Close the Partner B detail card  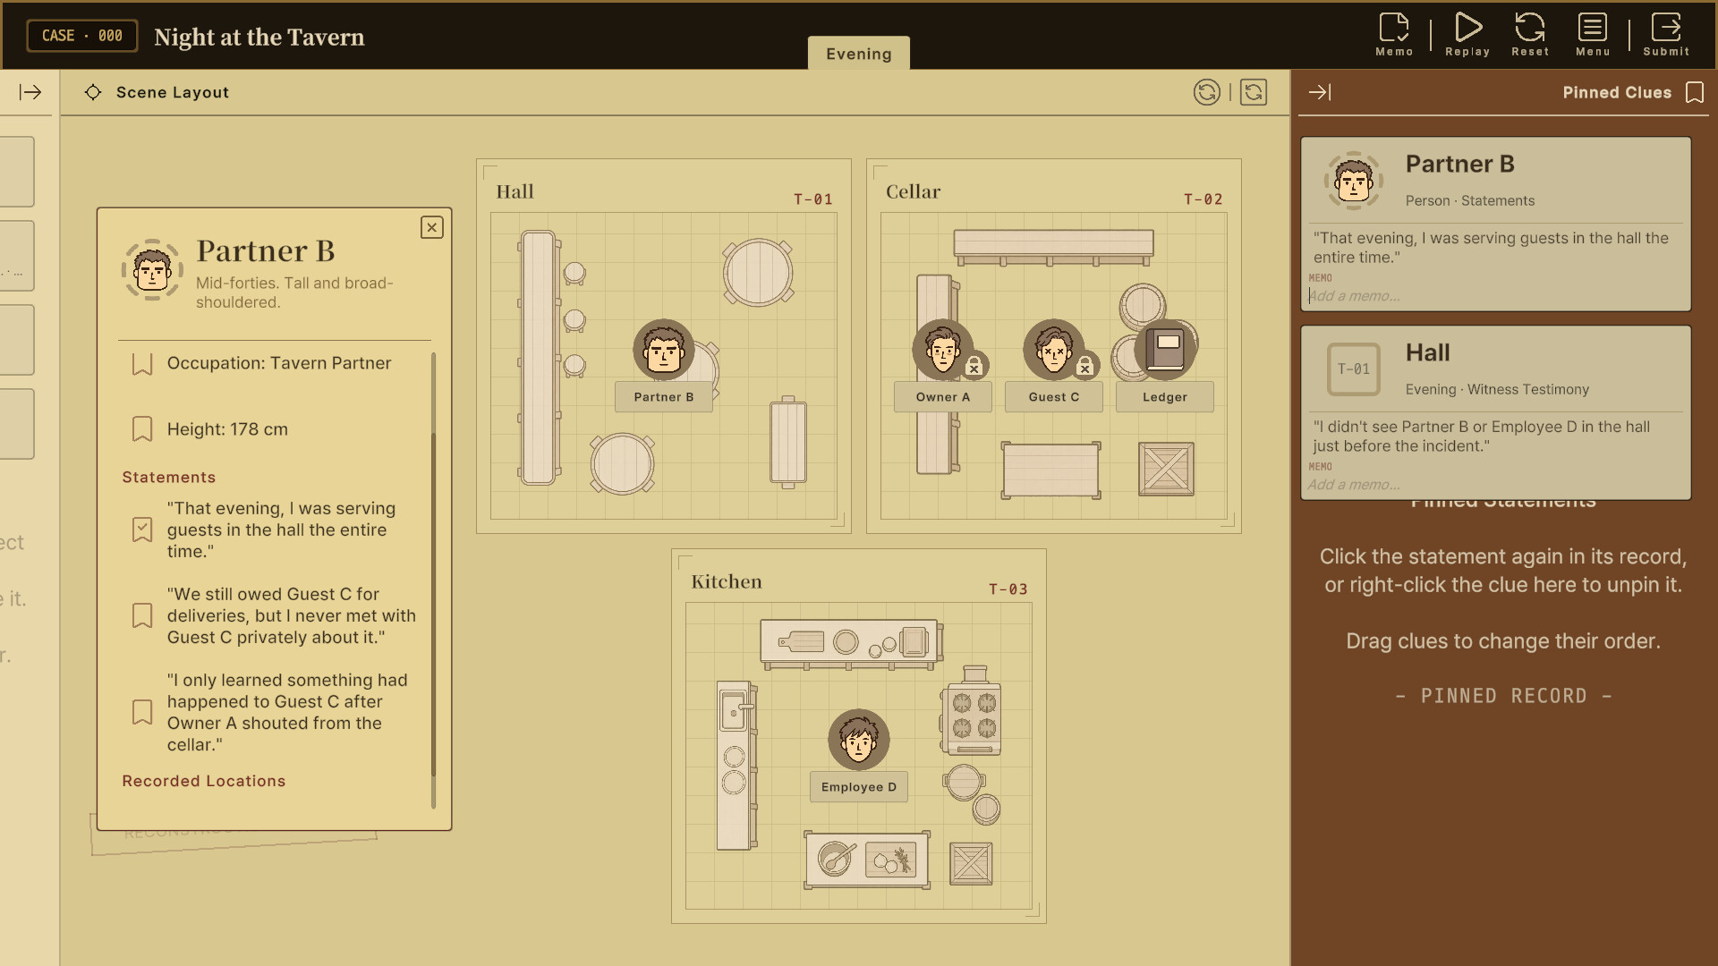pyautogui.click(x=432, y=227)
